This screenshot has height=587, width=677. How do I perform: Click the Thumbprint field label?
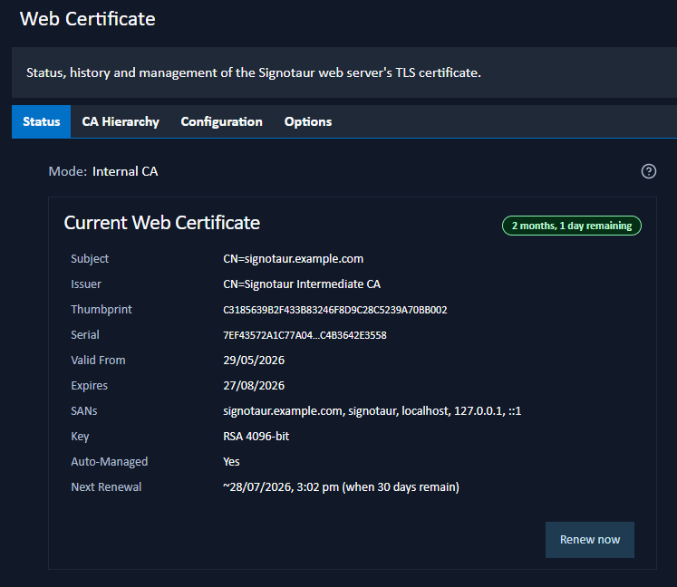point(102,310)
